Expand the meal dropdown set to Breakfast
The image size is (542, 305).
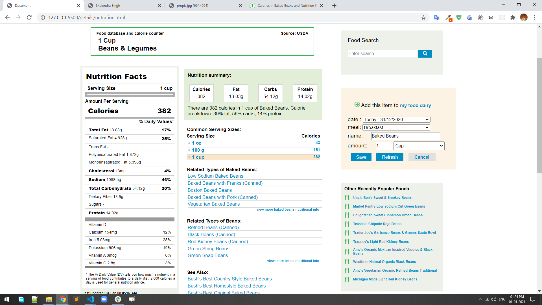(396, 127)
